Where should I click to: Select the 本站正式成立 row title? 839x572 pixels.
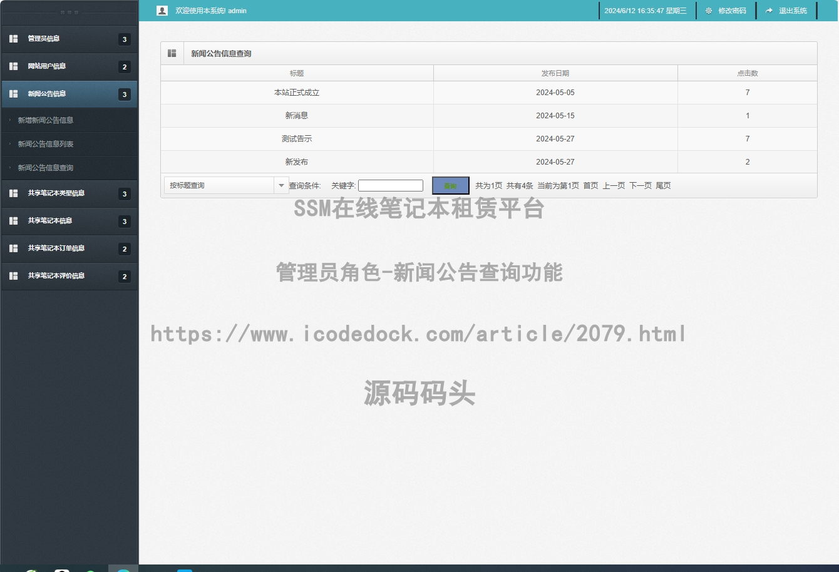click(297, 93)
